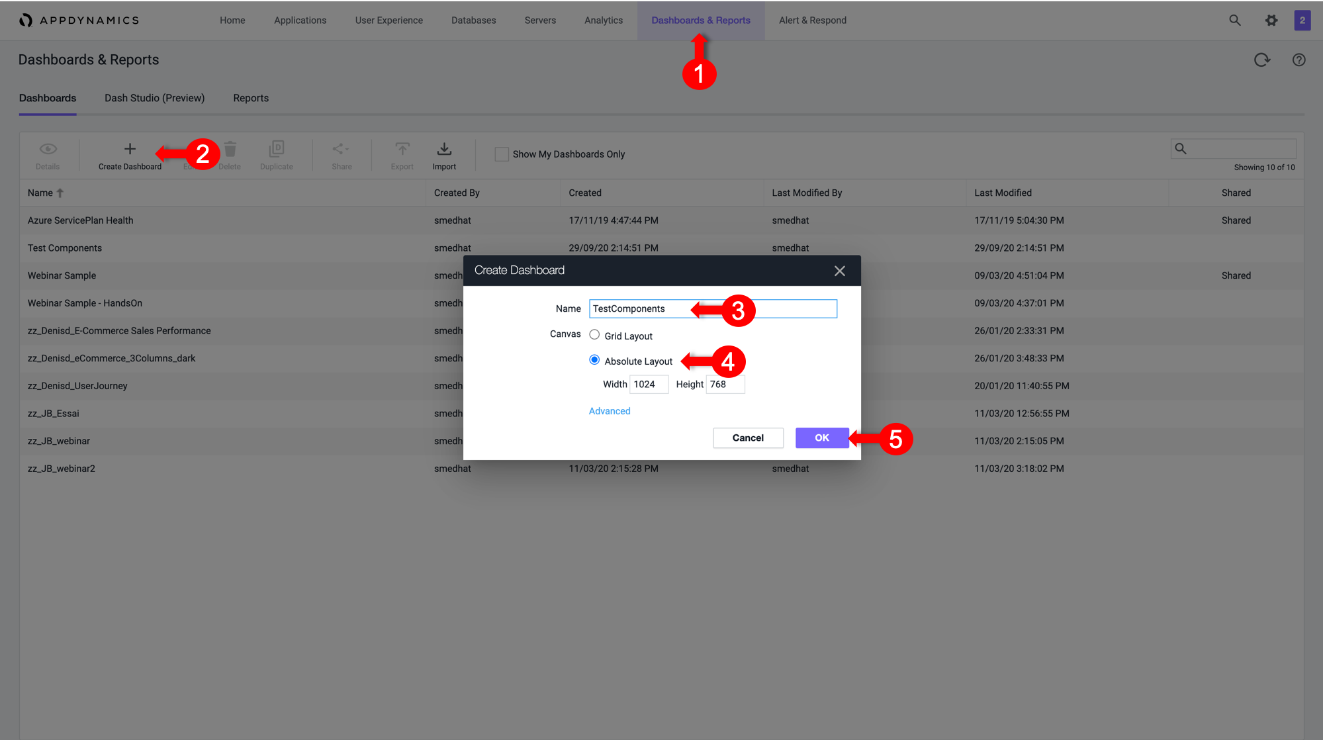This screenshot has width=1323, height=740.
Task: Expand the Advanced link in the dialog
Action: point(610,411)
